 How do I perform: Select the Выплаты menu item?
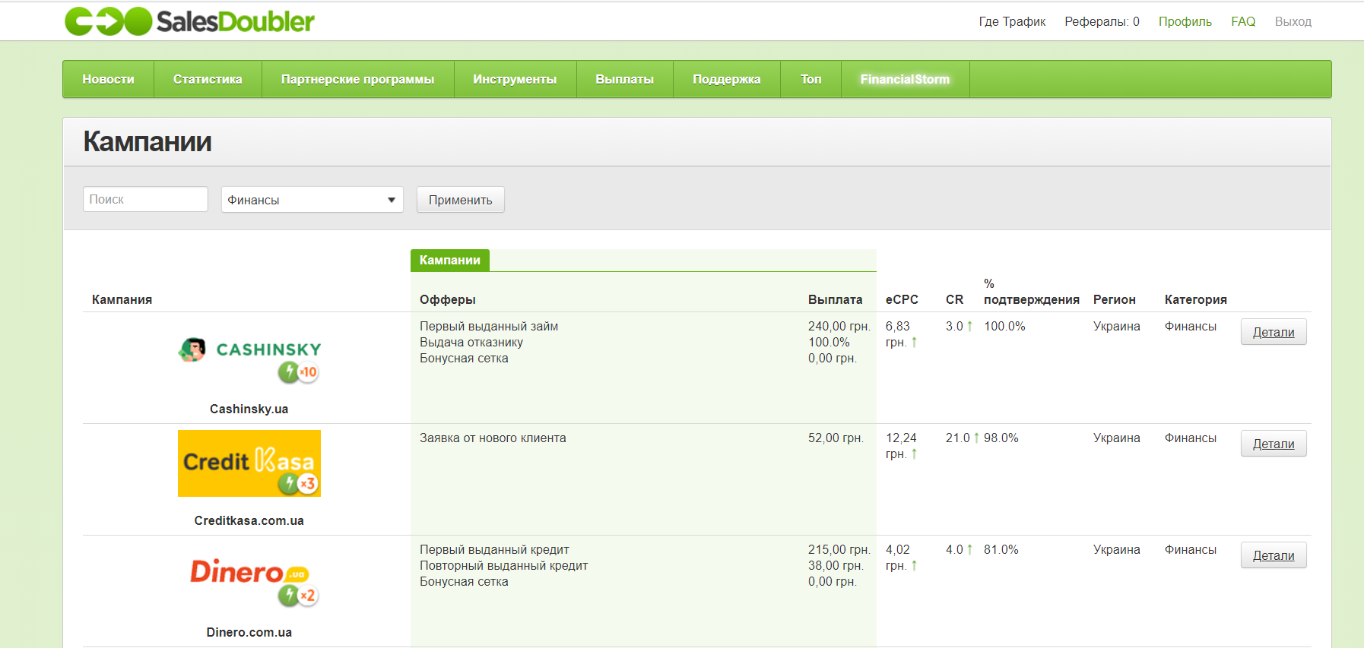tap(624, 79)
